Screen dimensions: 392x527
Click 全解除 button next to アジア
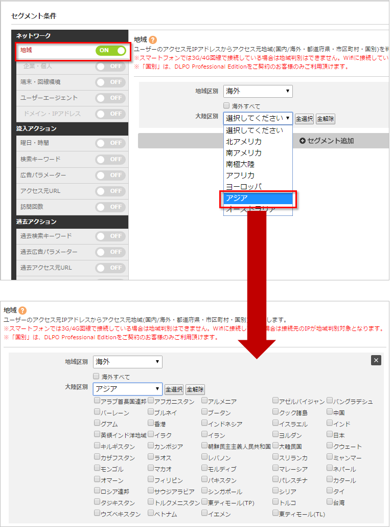(195, 389)
